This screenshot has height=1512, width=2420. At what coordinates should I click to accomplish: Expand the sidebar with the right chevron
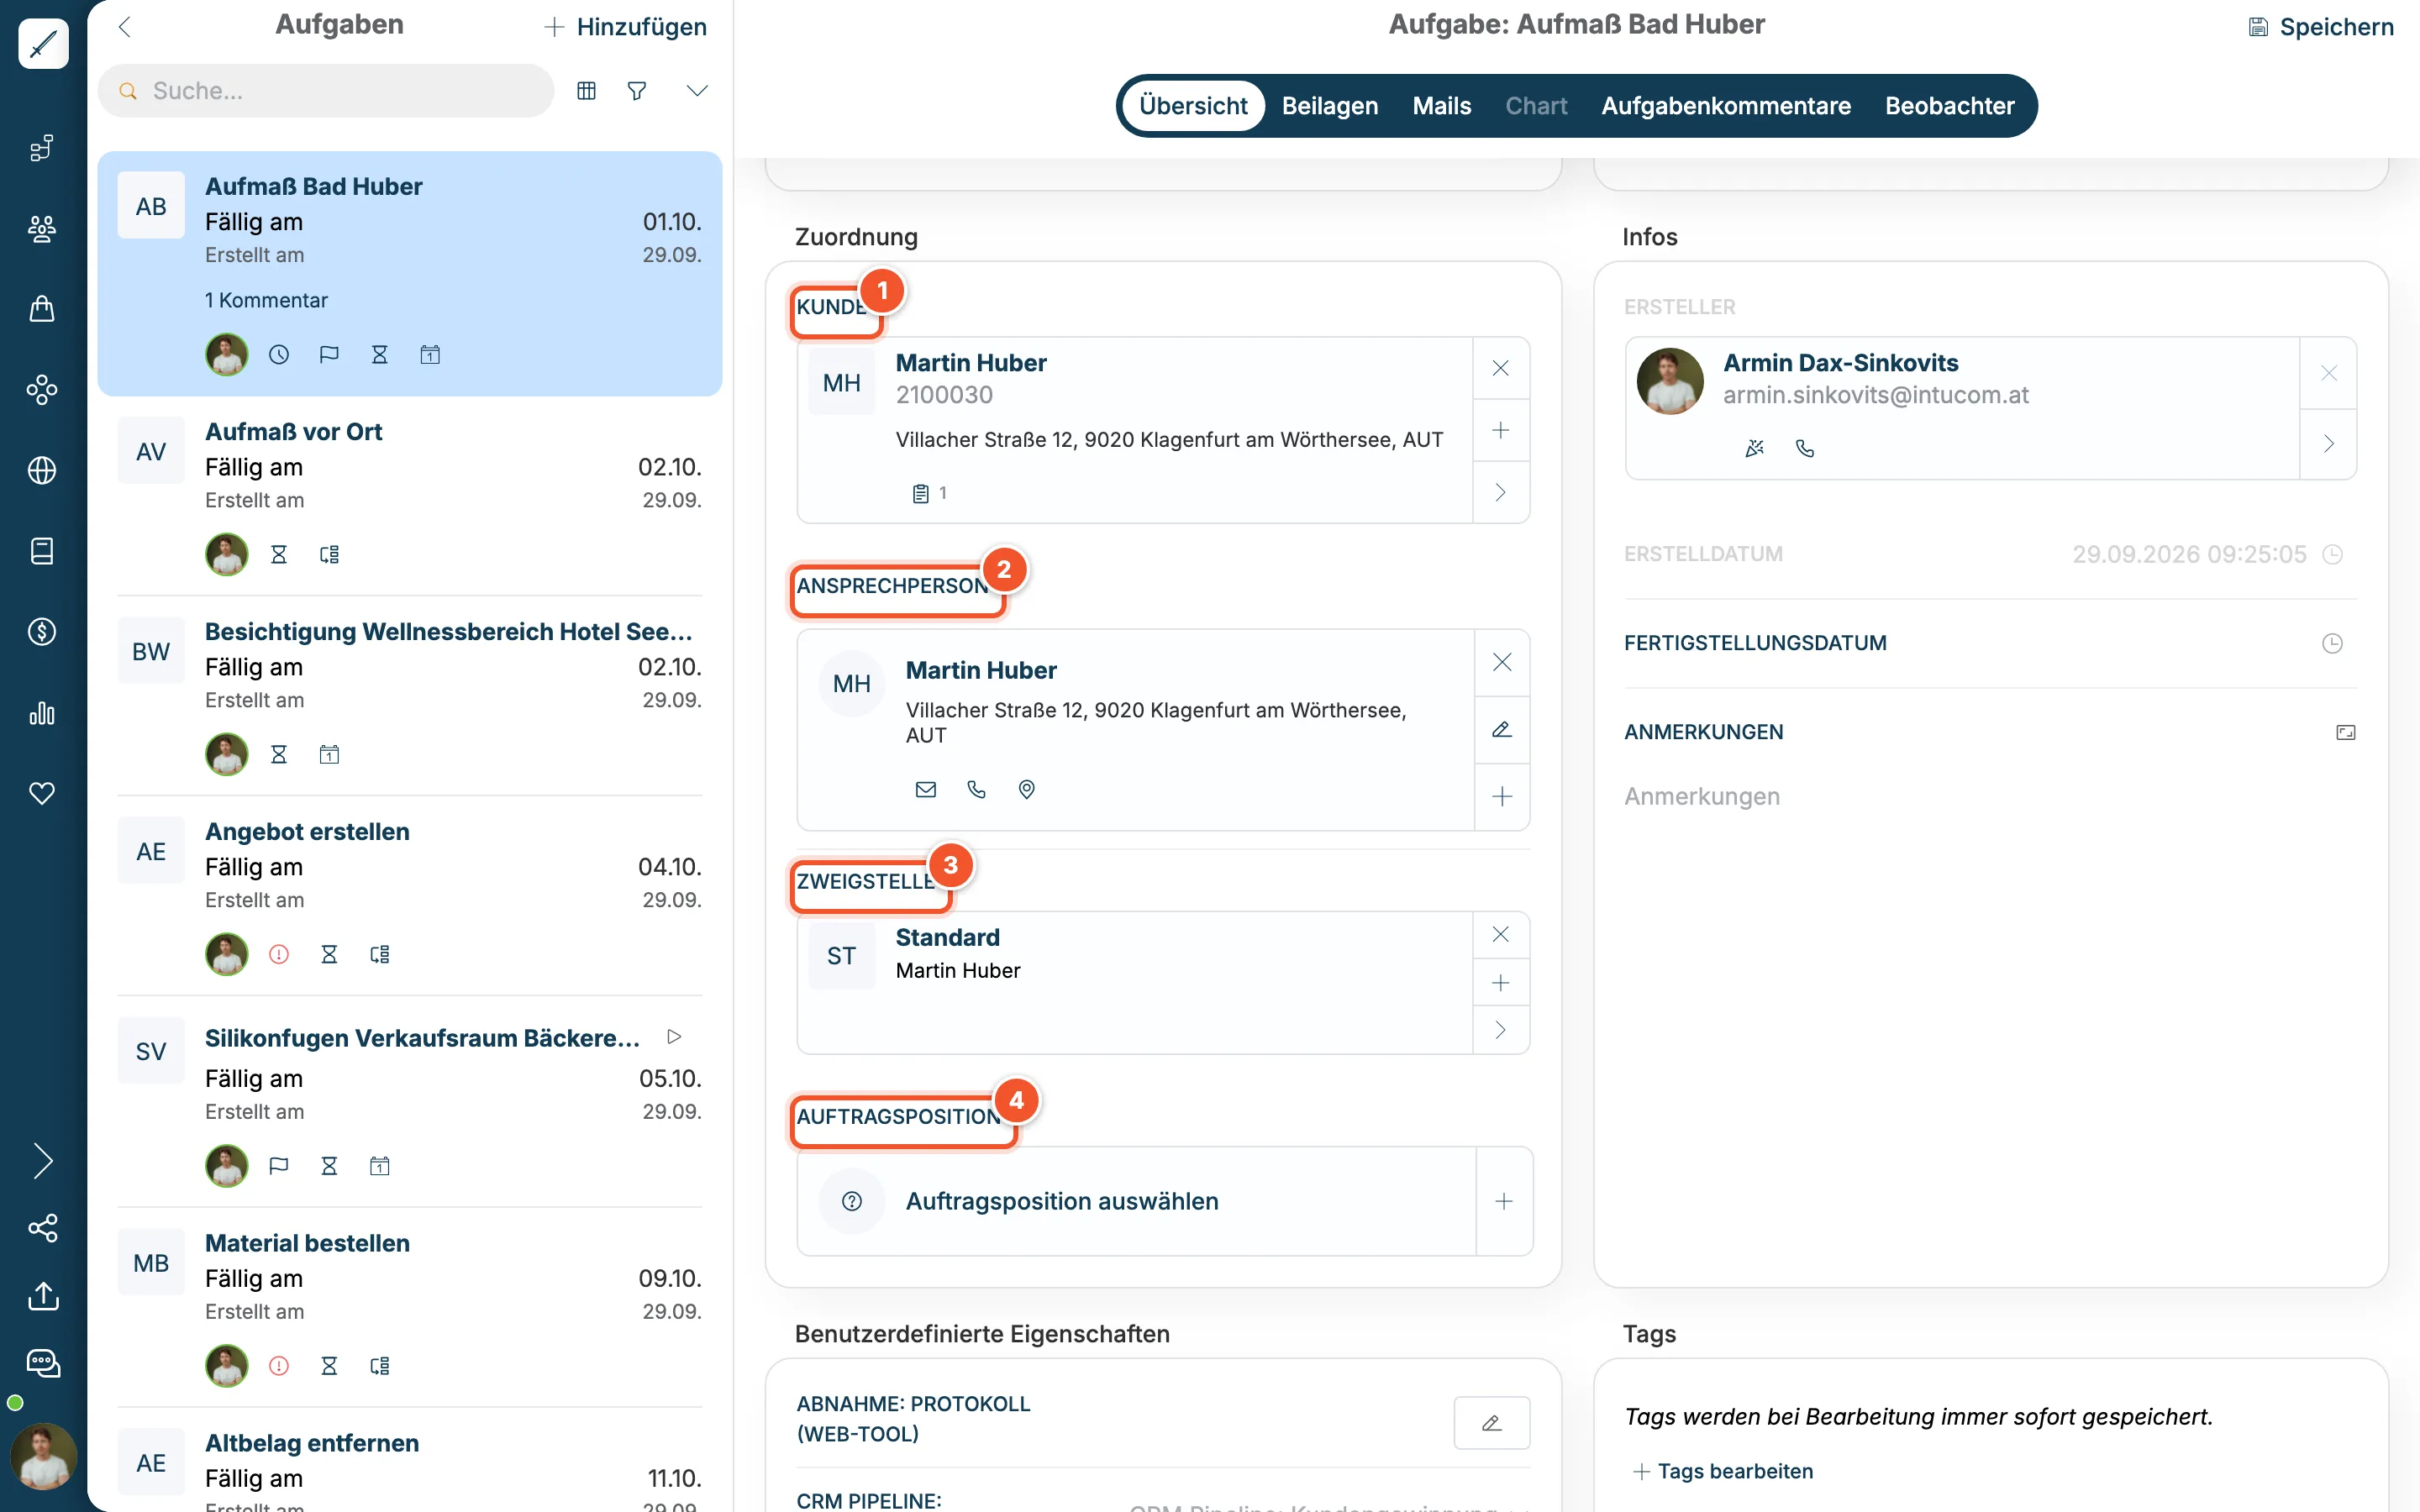point(42,1161)
